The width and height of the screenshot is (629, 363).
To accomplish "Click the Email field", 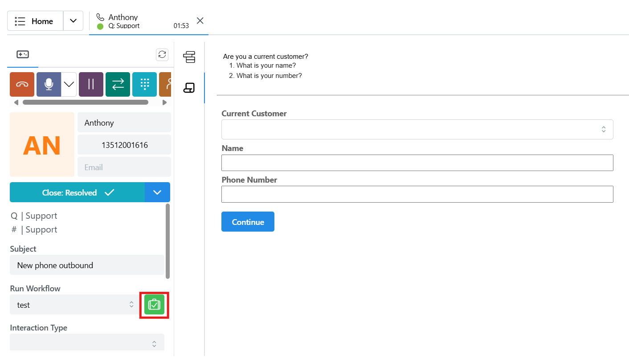I will point(124,167).
